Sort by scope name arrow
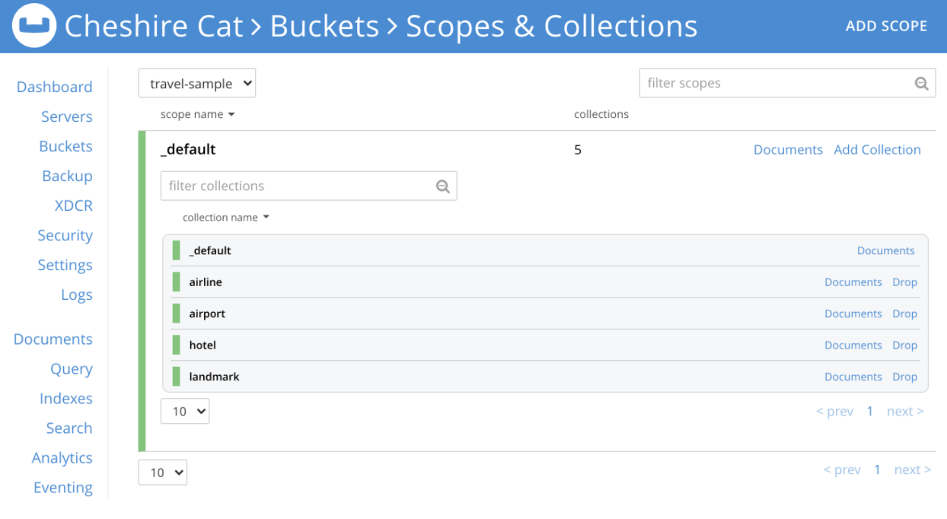 (231, 115)
